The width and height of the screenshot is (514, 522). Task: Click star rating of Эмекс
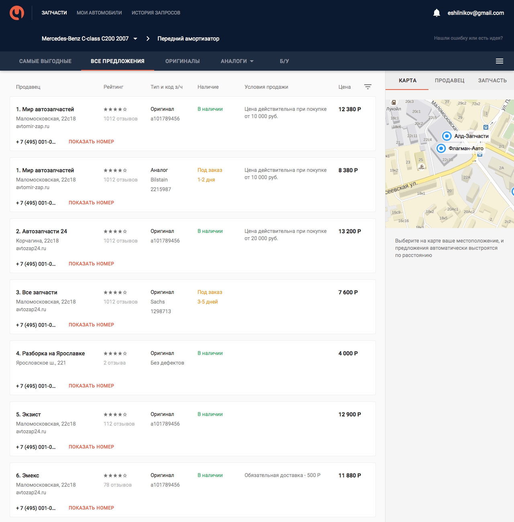(115, 475)
